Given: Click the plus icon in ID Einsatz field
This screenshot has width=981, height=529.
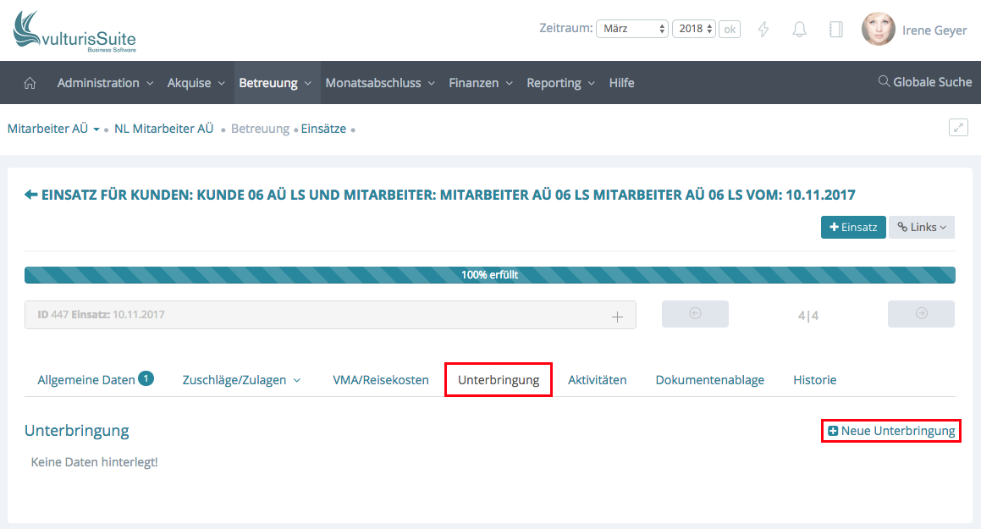Looking at the screenshot, I should 617,316.
